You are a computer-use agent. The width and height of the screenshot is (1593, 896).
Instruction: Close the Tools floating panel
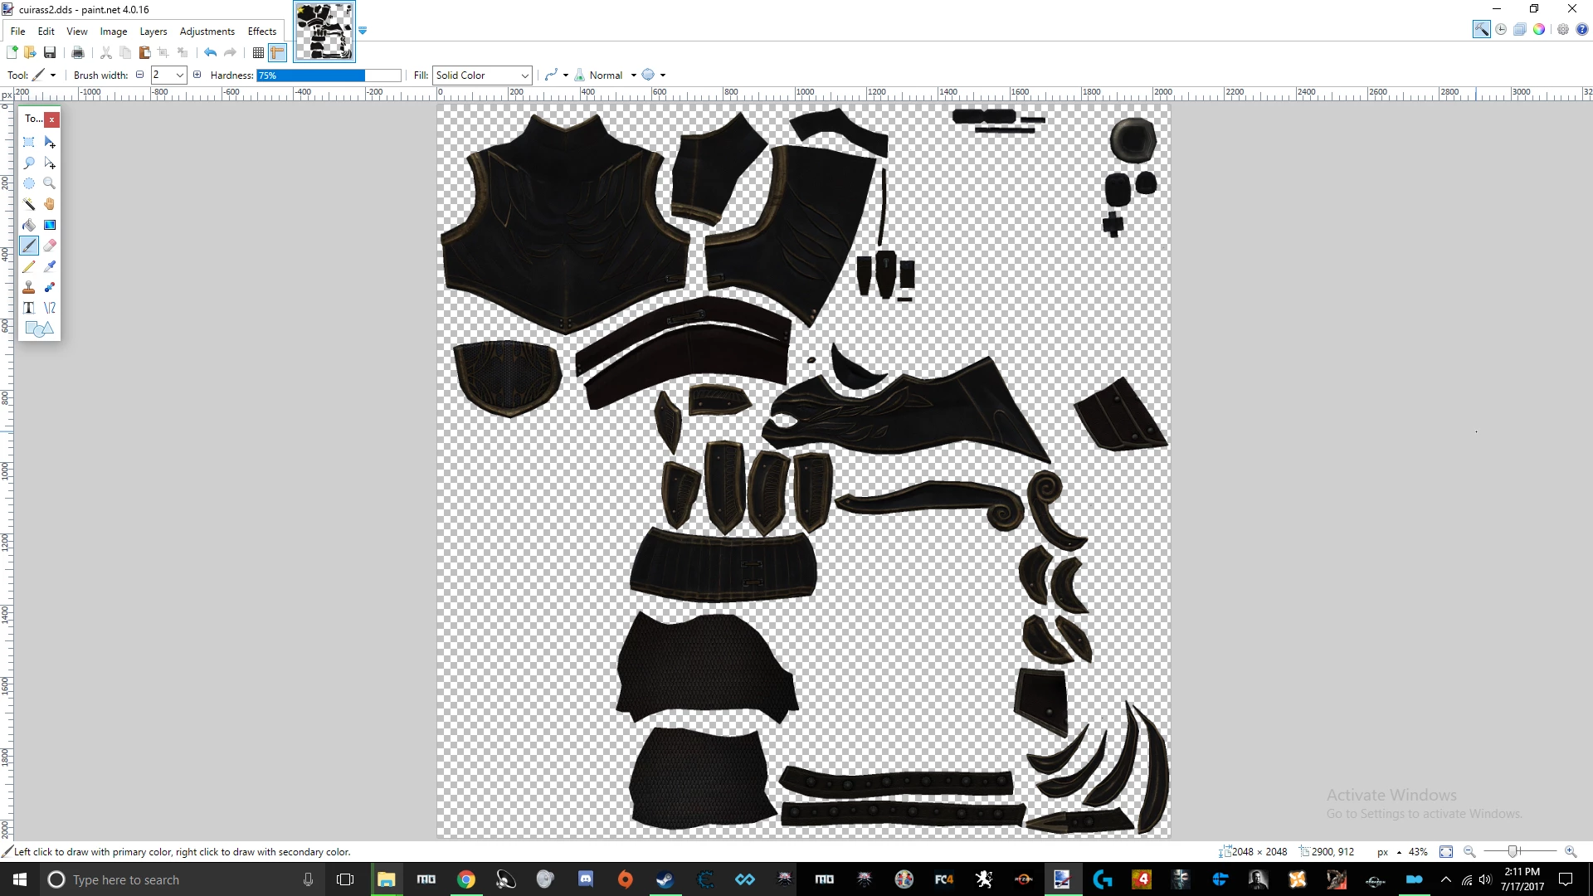tap(51, 119)
